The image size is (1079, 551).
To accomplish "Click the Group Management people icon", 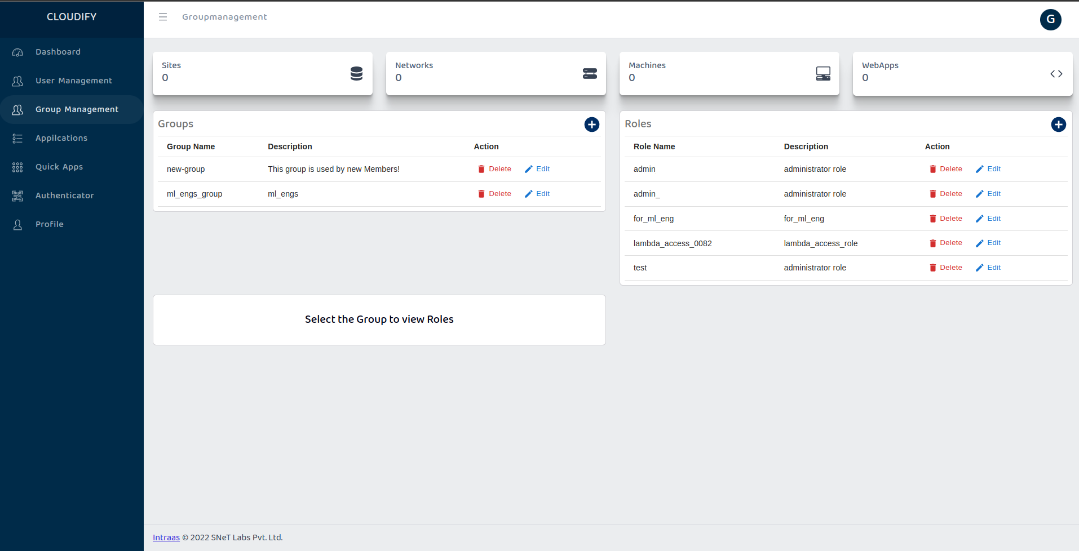I will (17, 109).
